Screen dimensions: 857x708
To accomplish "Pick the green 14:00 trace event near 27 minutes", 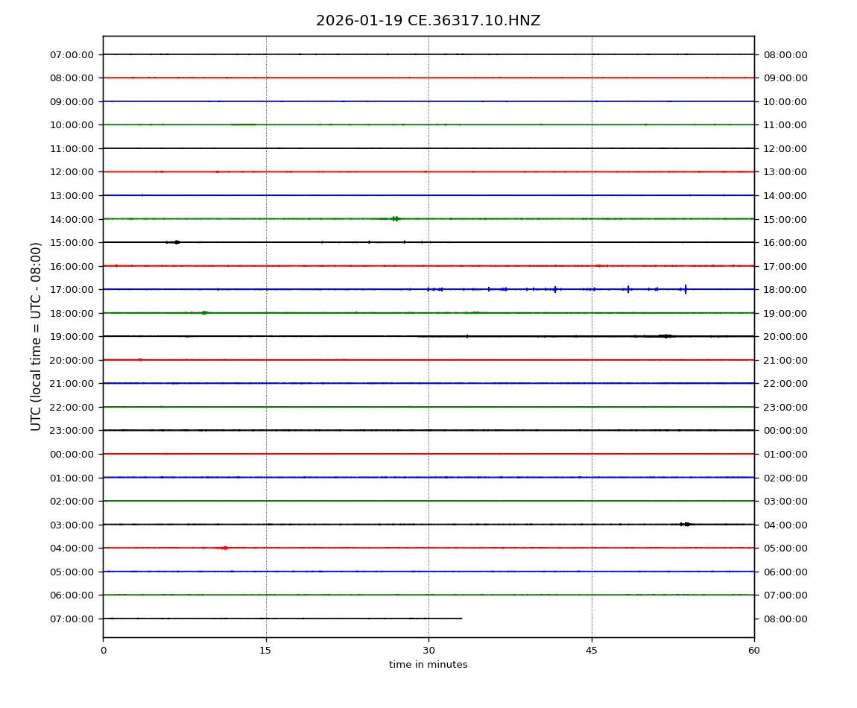I will (x=395, y=218).
